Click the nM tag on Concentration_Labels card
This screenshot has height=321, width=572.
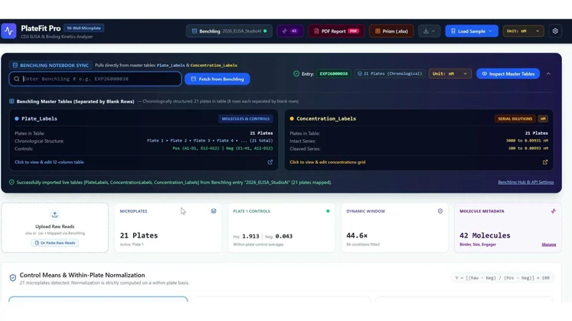coord(543,119)
